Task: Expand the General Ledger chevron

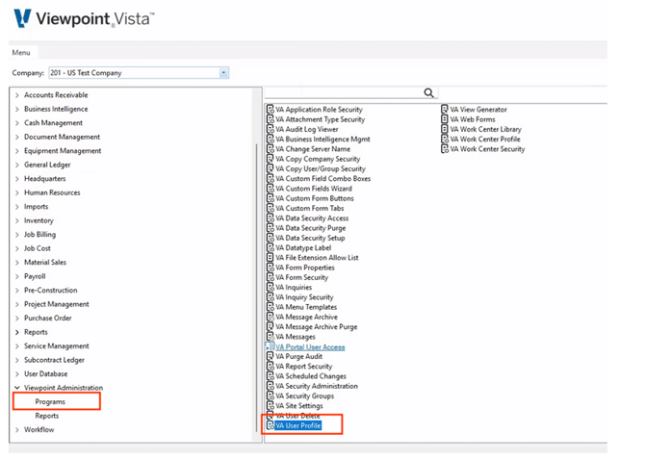Action: click(17, 166)
